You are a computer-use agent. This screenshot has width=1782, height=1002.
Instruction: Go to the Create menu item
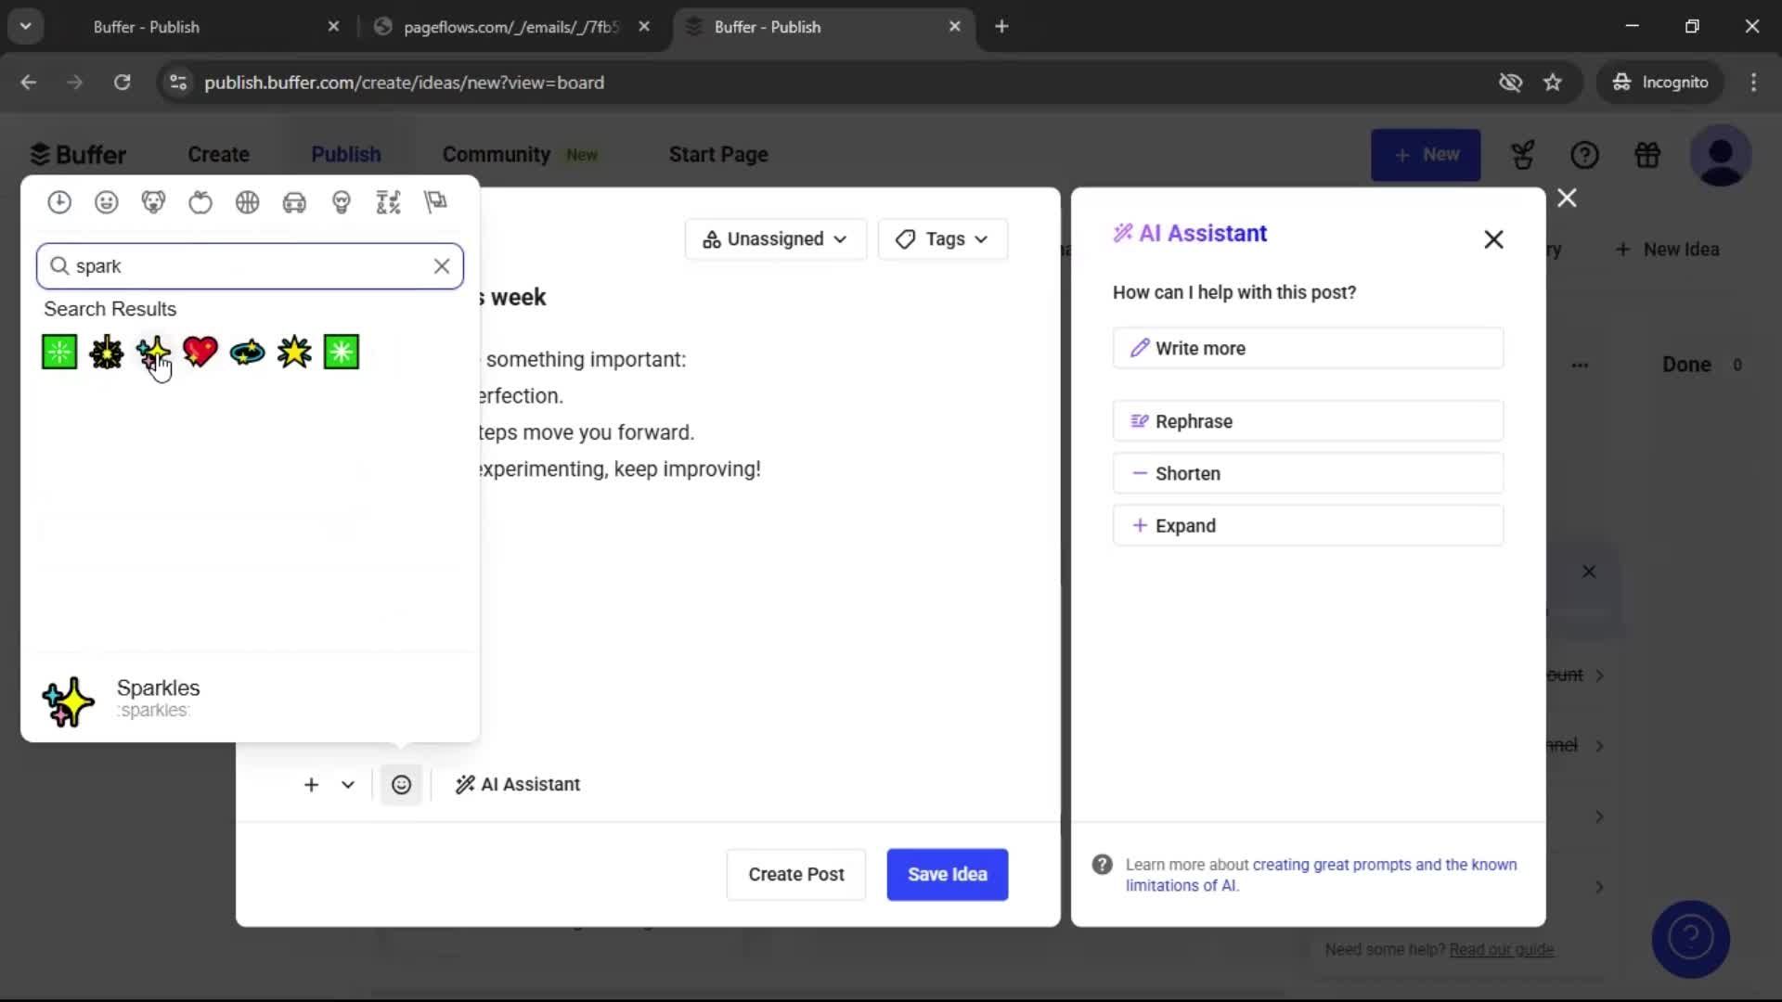(x=218, y=154)
